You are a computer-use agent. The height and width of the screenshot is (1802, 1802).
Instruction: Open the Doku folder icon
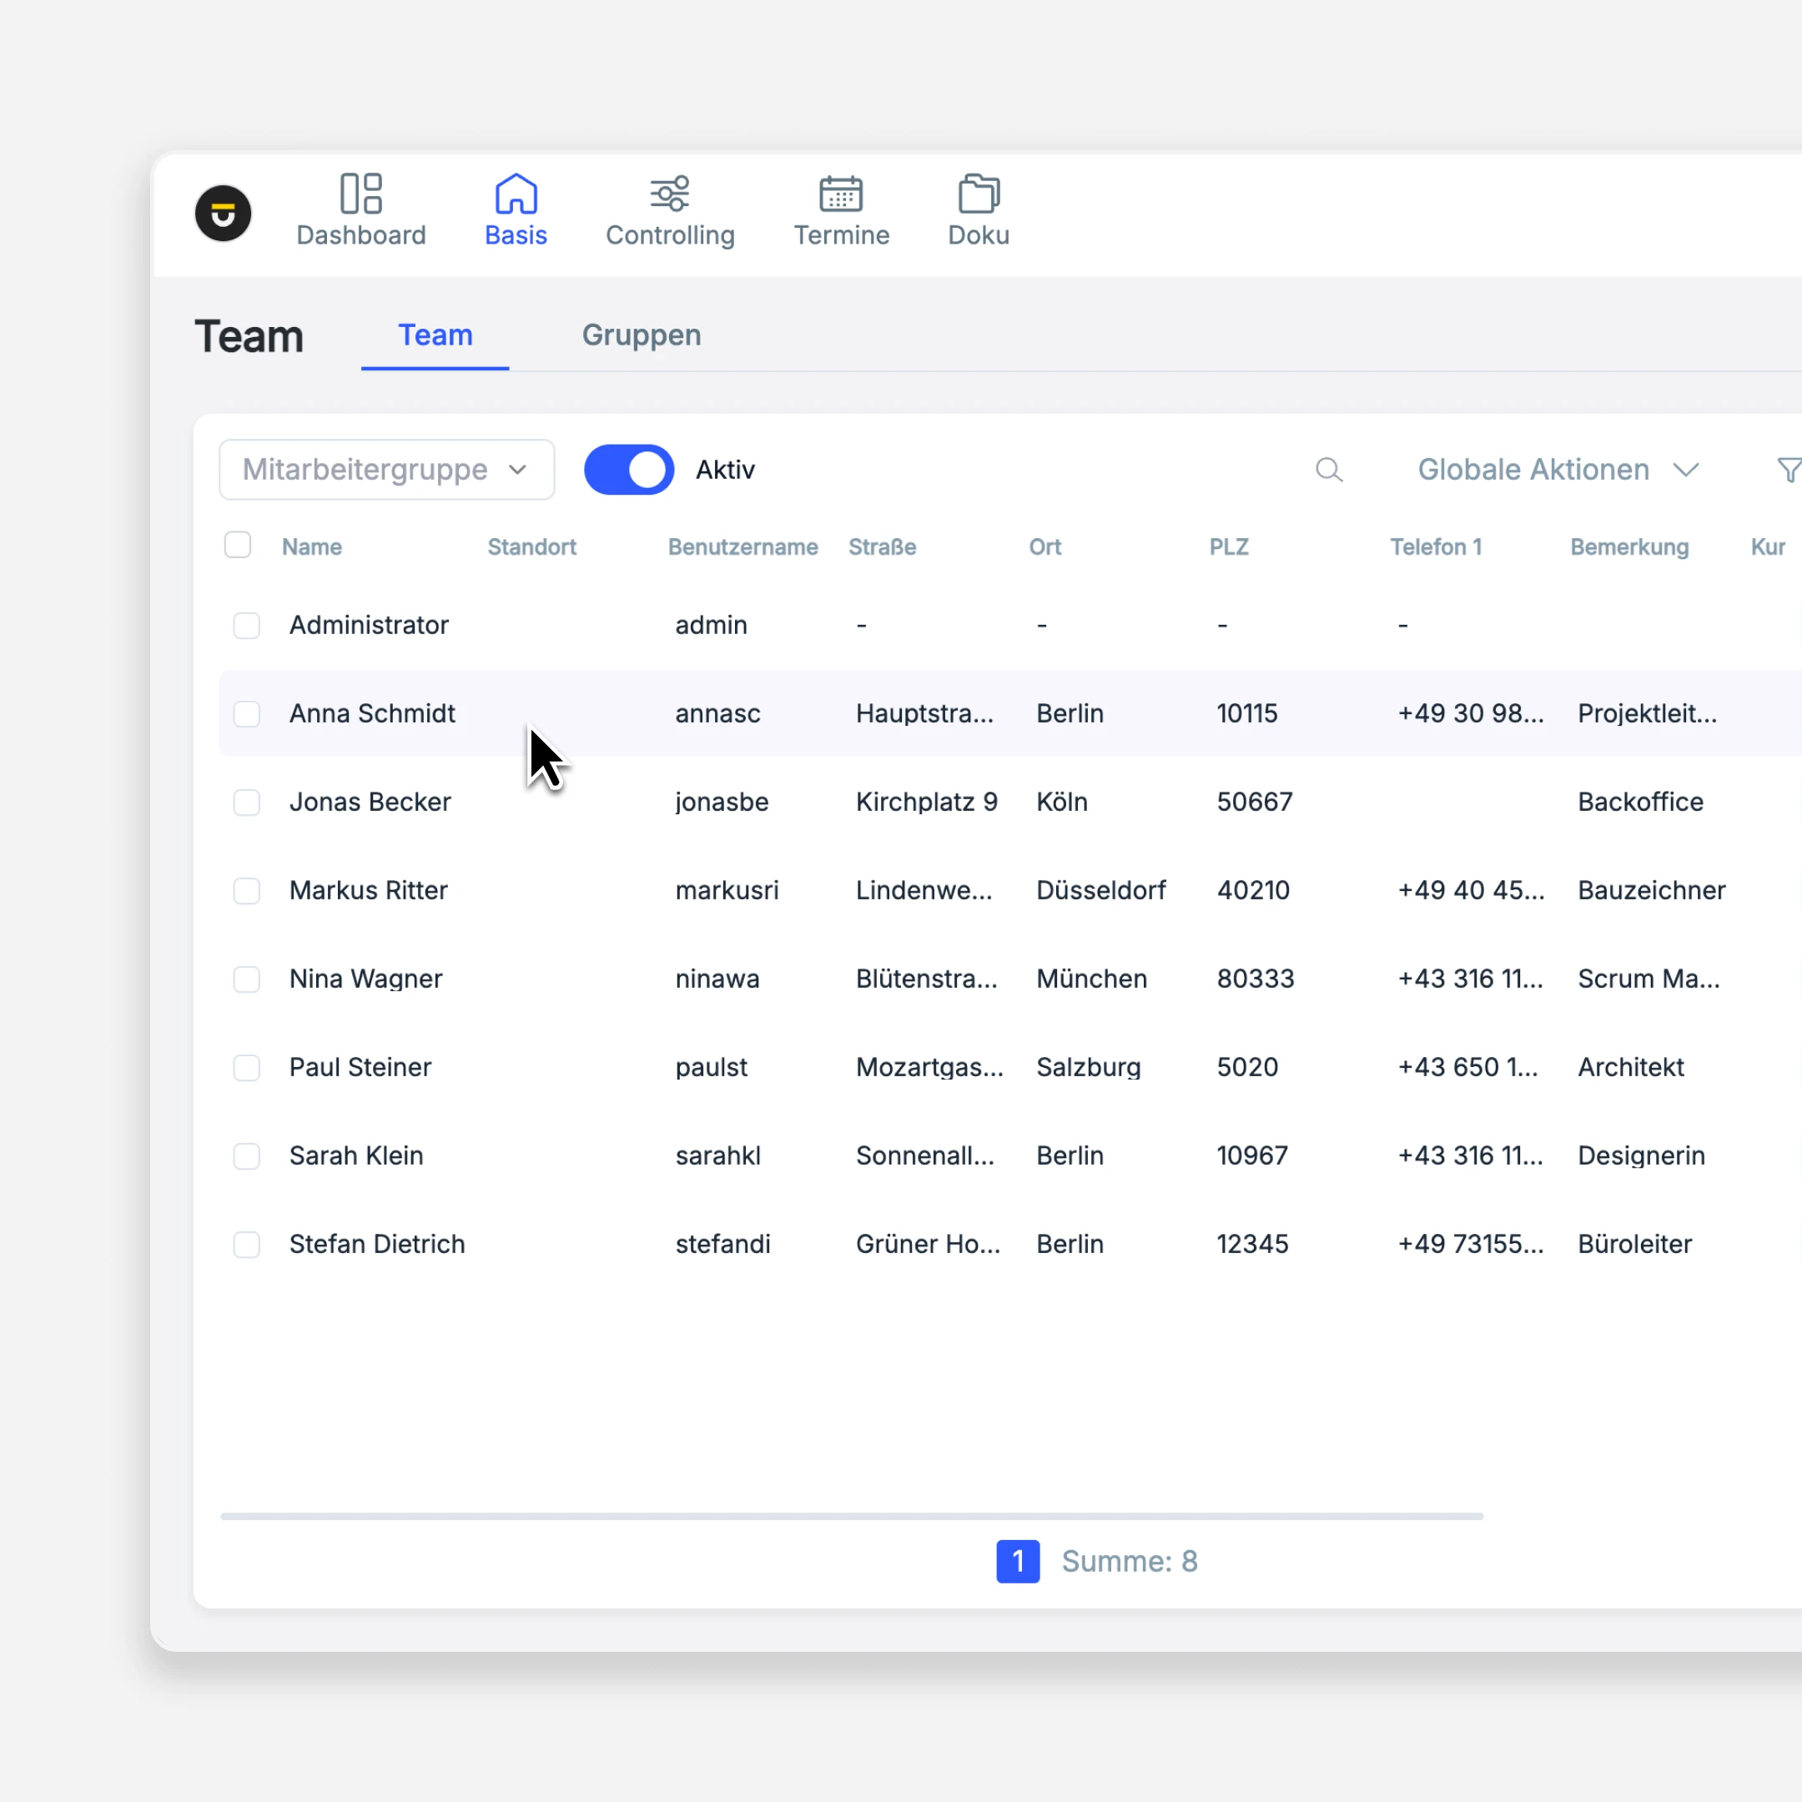[979, 194]
